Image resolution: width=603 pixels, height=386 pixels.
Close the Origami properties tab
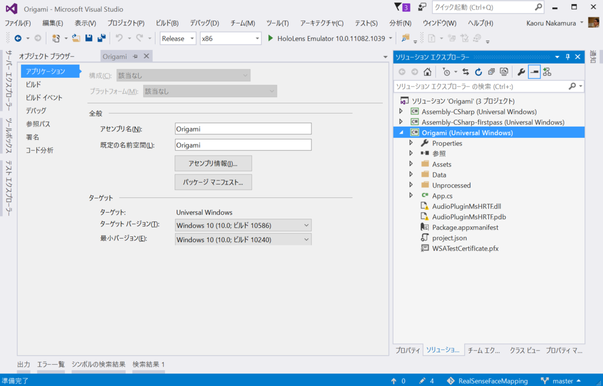point(146,56)
